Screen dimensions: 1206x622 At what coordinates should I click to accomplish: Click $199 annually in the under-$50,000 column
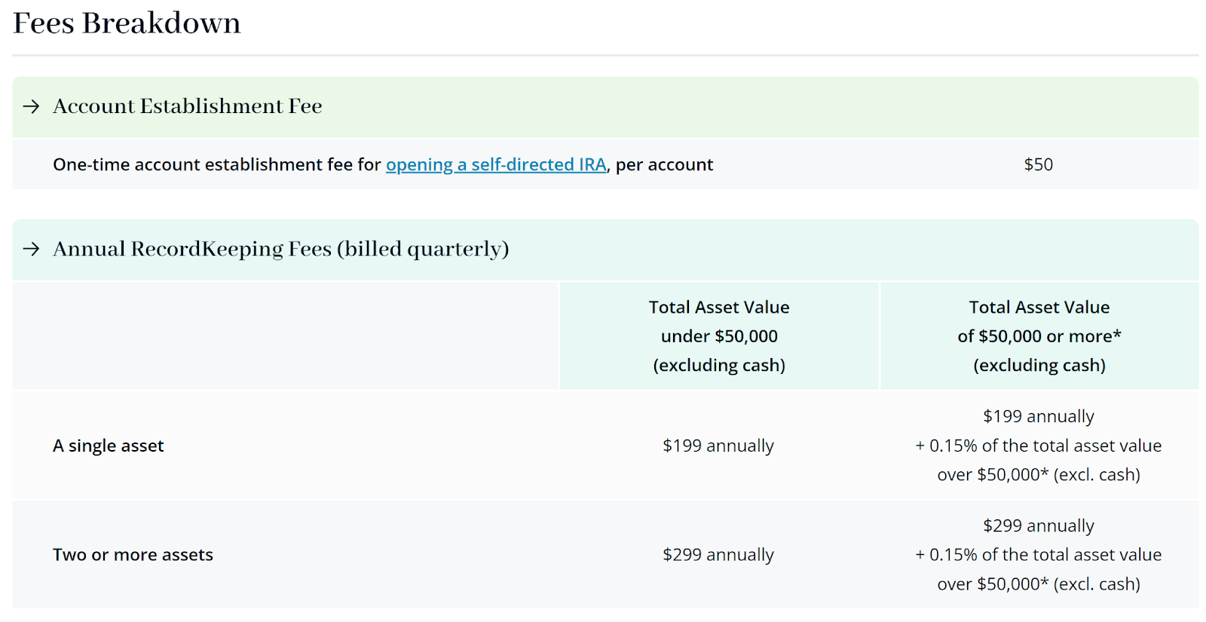coord(718,446)
